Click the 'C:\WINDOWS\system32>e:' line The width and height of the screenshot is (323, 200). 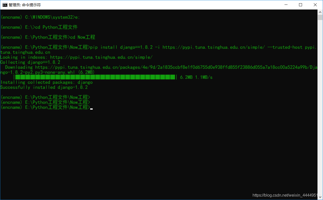(x=40, y=17)
